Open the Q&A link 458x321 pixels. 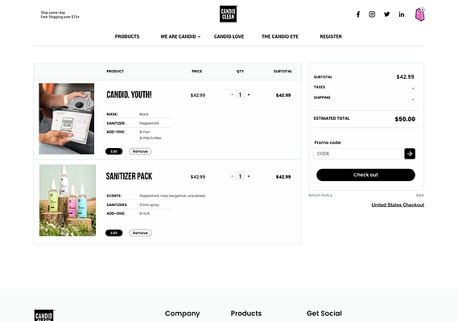(420, 195)
